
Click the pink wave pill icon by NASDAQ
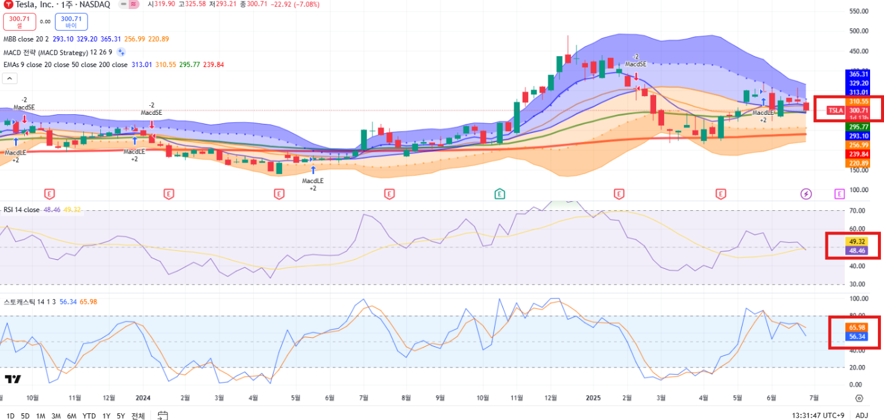pyautogui.click(x=134, y=4)
